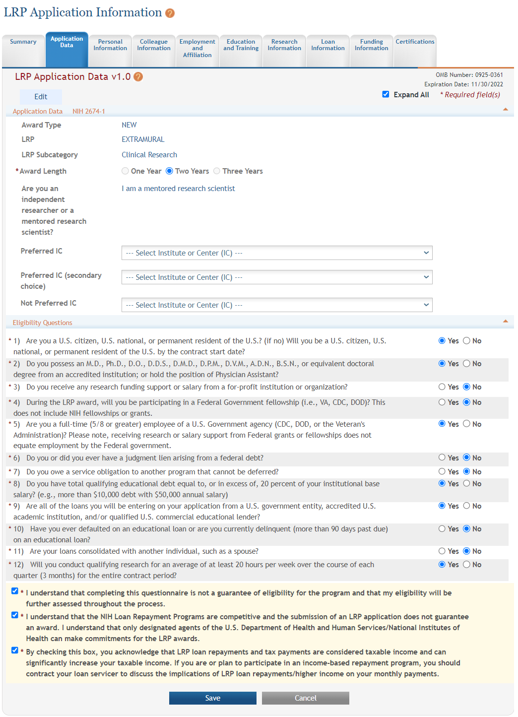Click the Cancel button
Viewport: 518px width, 717px height.
point(305,698)
